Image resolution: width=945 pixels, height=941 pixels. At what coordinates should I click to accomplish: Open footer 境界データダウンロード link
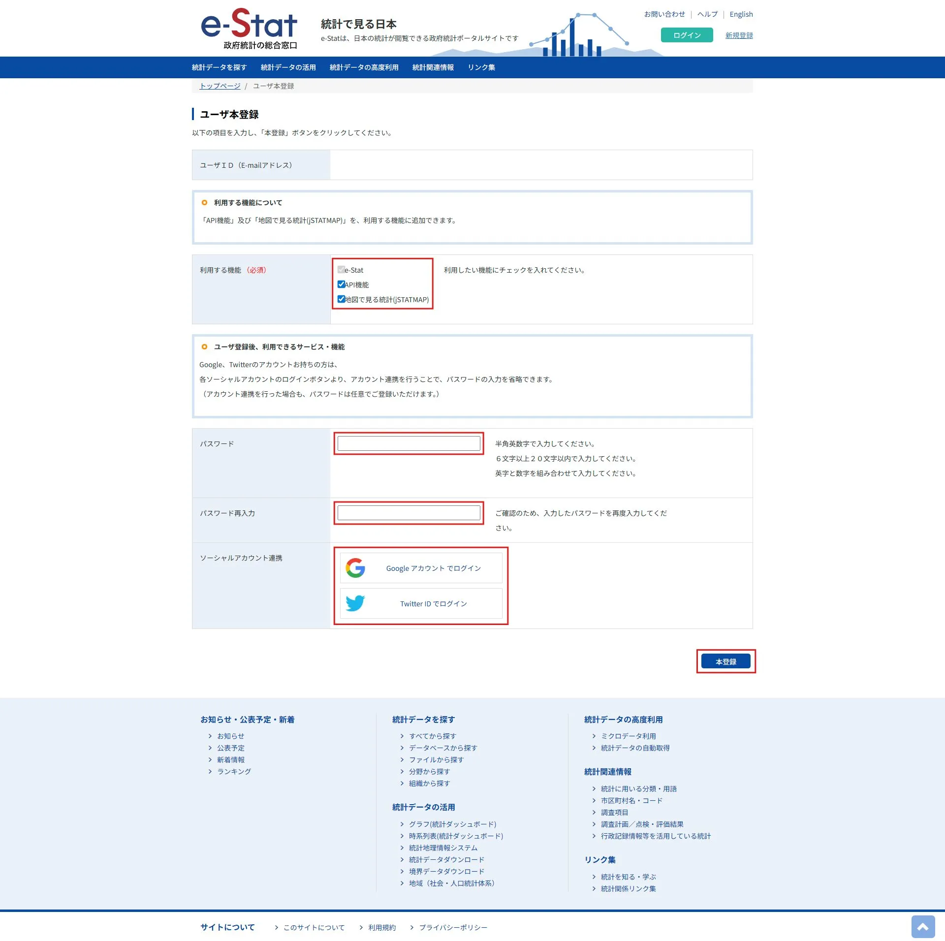[446, 871]
